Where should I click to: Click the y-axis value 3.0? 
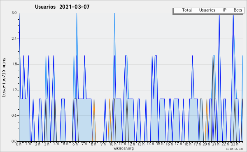14,13
